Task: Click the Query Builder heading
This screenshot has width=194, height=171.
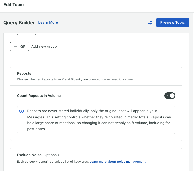Action: point(19,23)
